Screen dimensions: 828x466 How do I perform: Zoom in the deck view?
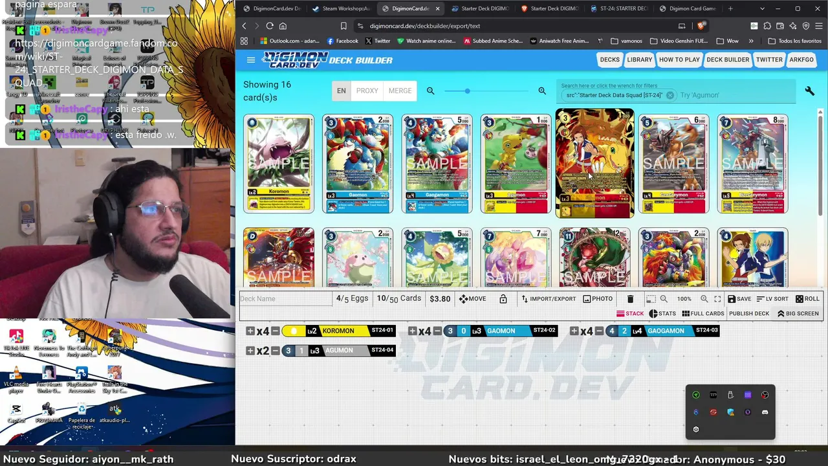[704, 299]
